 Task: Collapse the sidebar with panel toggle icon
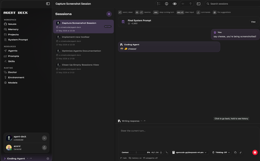pyautogui.click(x=48, y=3)
